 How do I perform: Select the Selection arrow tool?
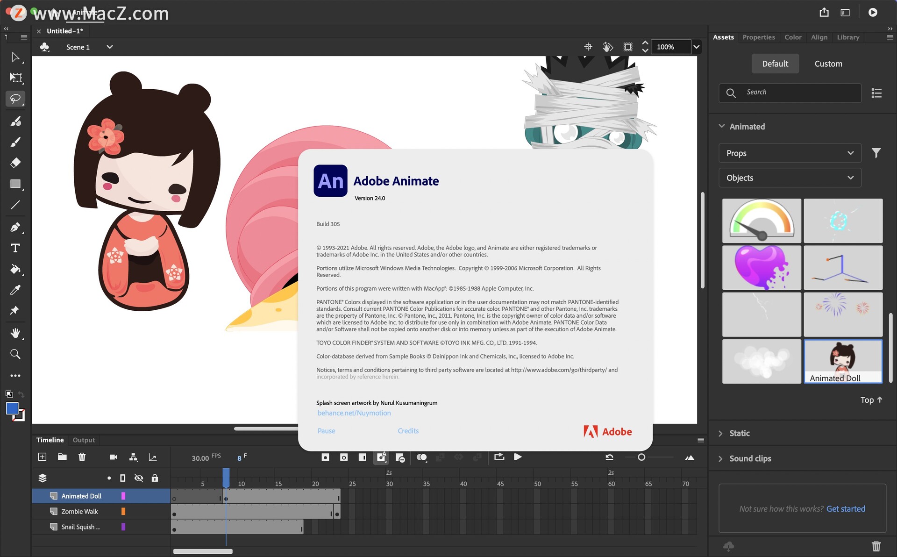(15, 57)
